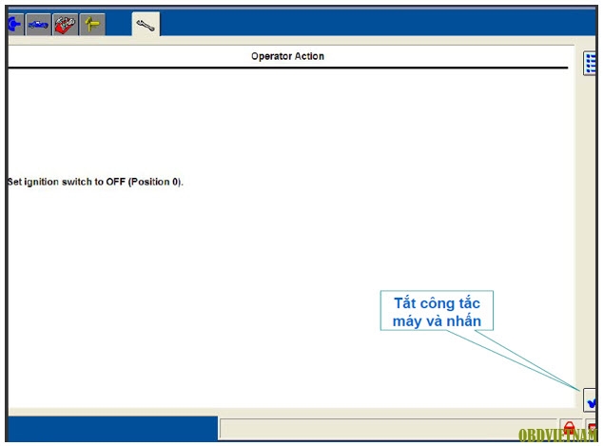Click the empty status bar field
The width and height of the screenshot is (604, 446).
[x=388, y=429]
